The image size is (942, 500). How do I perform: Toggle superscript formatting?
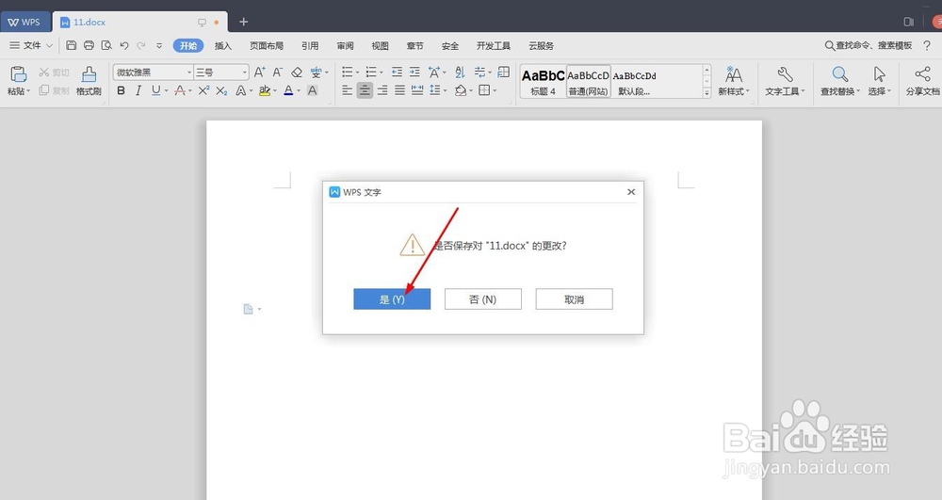tap(203, 90)
